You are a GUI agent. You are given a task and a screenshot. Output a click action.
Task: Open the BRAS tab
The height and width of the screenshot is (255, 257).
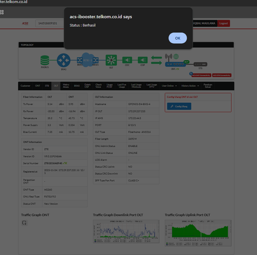coord(77,86)
